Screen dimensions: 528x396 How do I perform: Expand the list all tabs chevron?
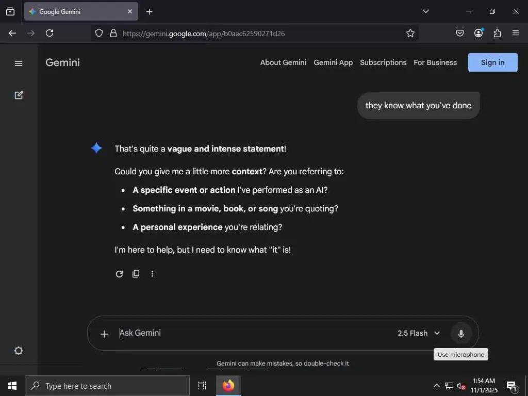[x=425, y=11]
